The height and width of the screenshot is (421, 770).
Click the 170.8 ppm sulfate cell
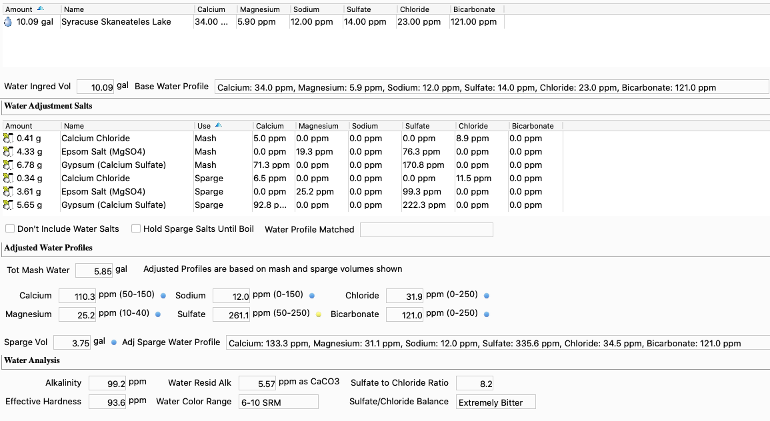(x=423, y=165)
